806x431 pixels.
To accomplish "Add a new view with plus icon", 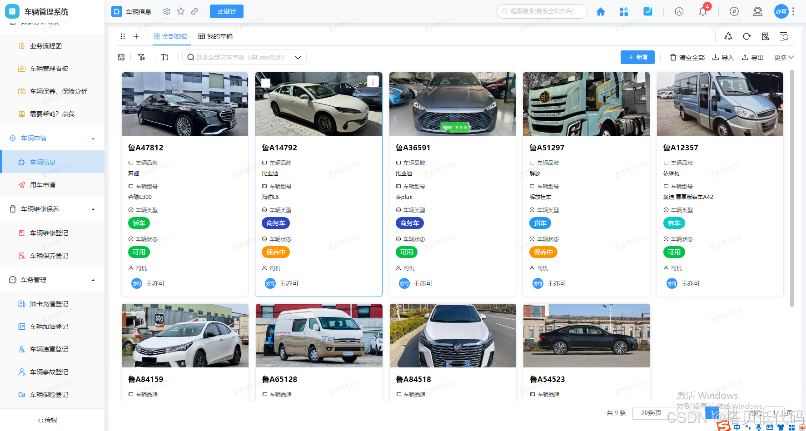I will 136,36.
